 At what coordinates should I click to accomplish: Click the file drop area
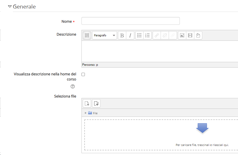point(161,135)
